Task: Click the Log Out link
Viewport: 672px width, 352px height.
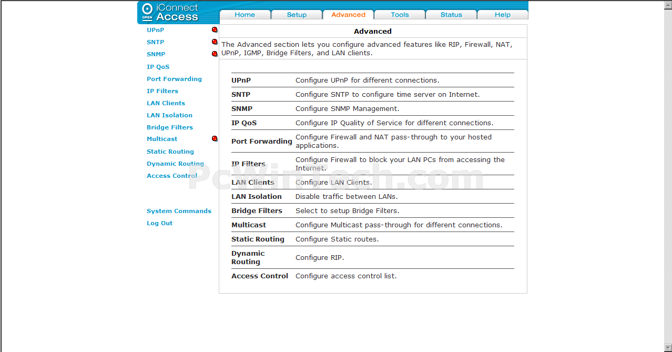Action: (x=160, y=223)
